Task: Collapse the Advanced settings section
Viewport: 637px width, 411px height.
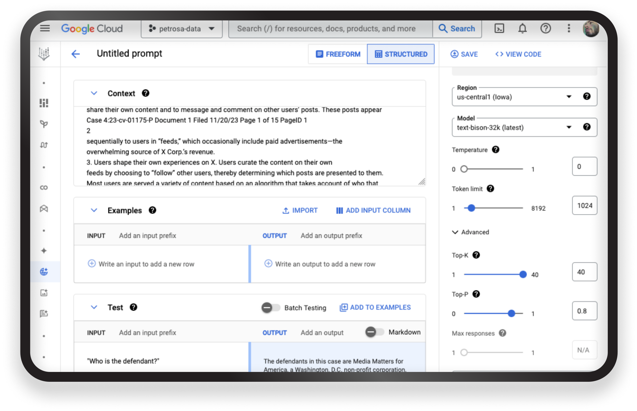Action: coord(455,232)
